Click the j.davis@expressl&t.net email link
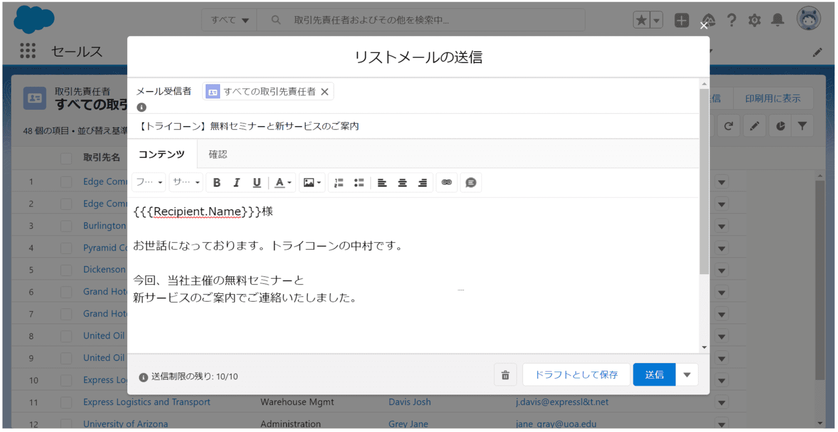 [x=562, y=402]
